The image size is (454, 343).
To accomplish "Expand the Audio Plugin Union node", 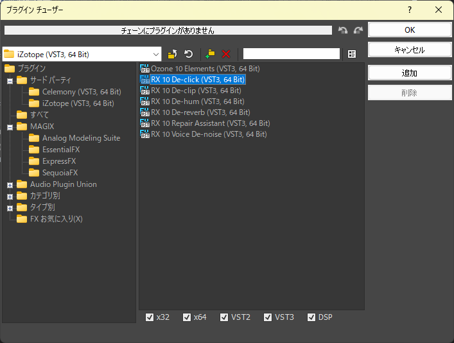I will (x=10, y=185).
